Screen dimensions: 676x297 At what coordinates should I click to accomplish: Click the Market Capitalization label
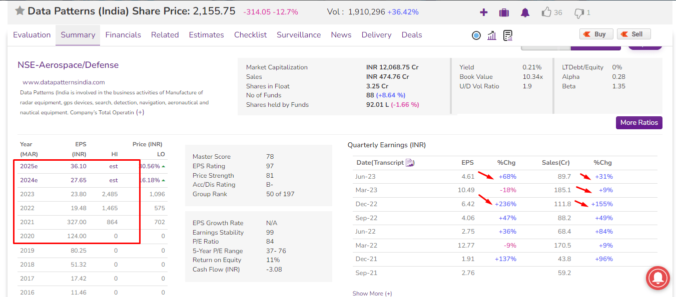277,67
